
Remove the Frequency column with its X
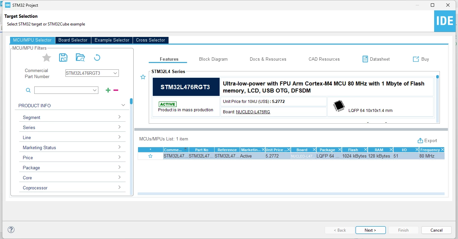[443, 150]
